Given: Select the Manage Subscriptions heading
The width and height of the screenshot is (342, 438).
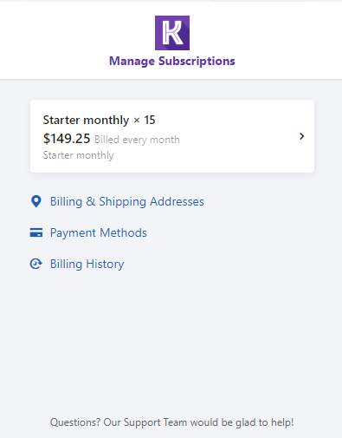Looking at the screenshot, I should coord(172,62).
